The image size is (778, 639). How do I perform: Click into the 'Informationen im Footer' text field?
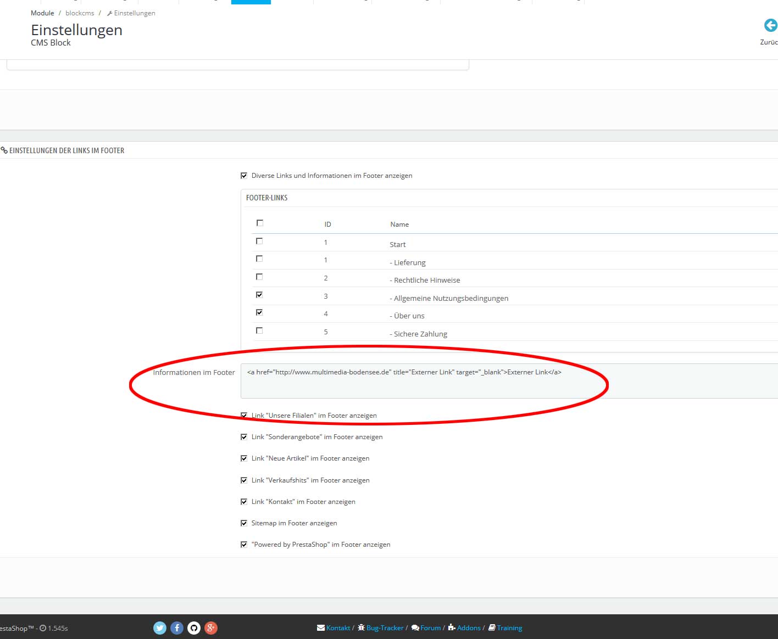(509, 381)
